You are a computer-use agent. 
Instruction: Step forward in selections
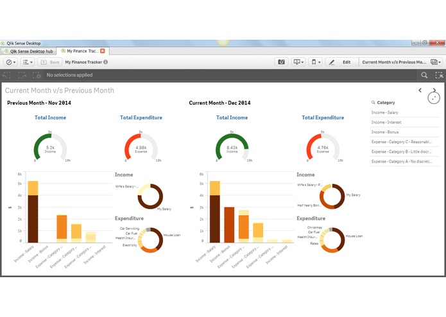[x=22, y=75]
